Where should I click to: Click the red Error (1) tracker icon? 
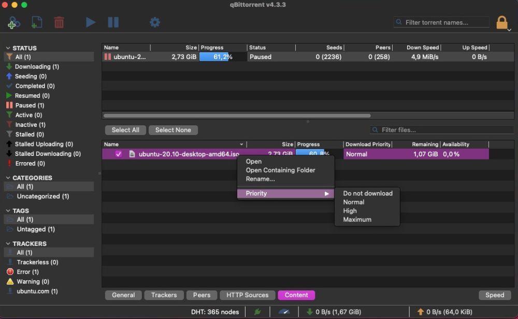click(10, 272)
